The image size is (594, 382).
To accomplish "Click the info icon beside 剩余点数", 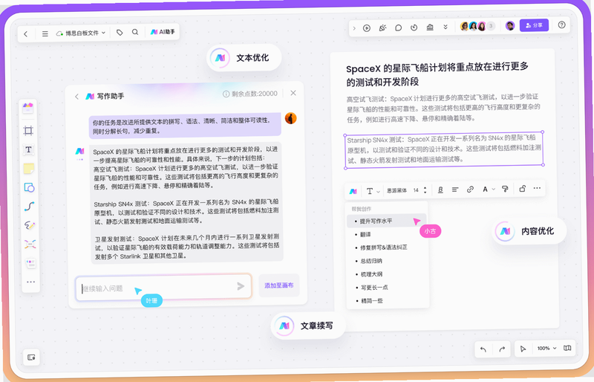I will [x=226, y=94].
